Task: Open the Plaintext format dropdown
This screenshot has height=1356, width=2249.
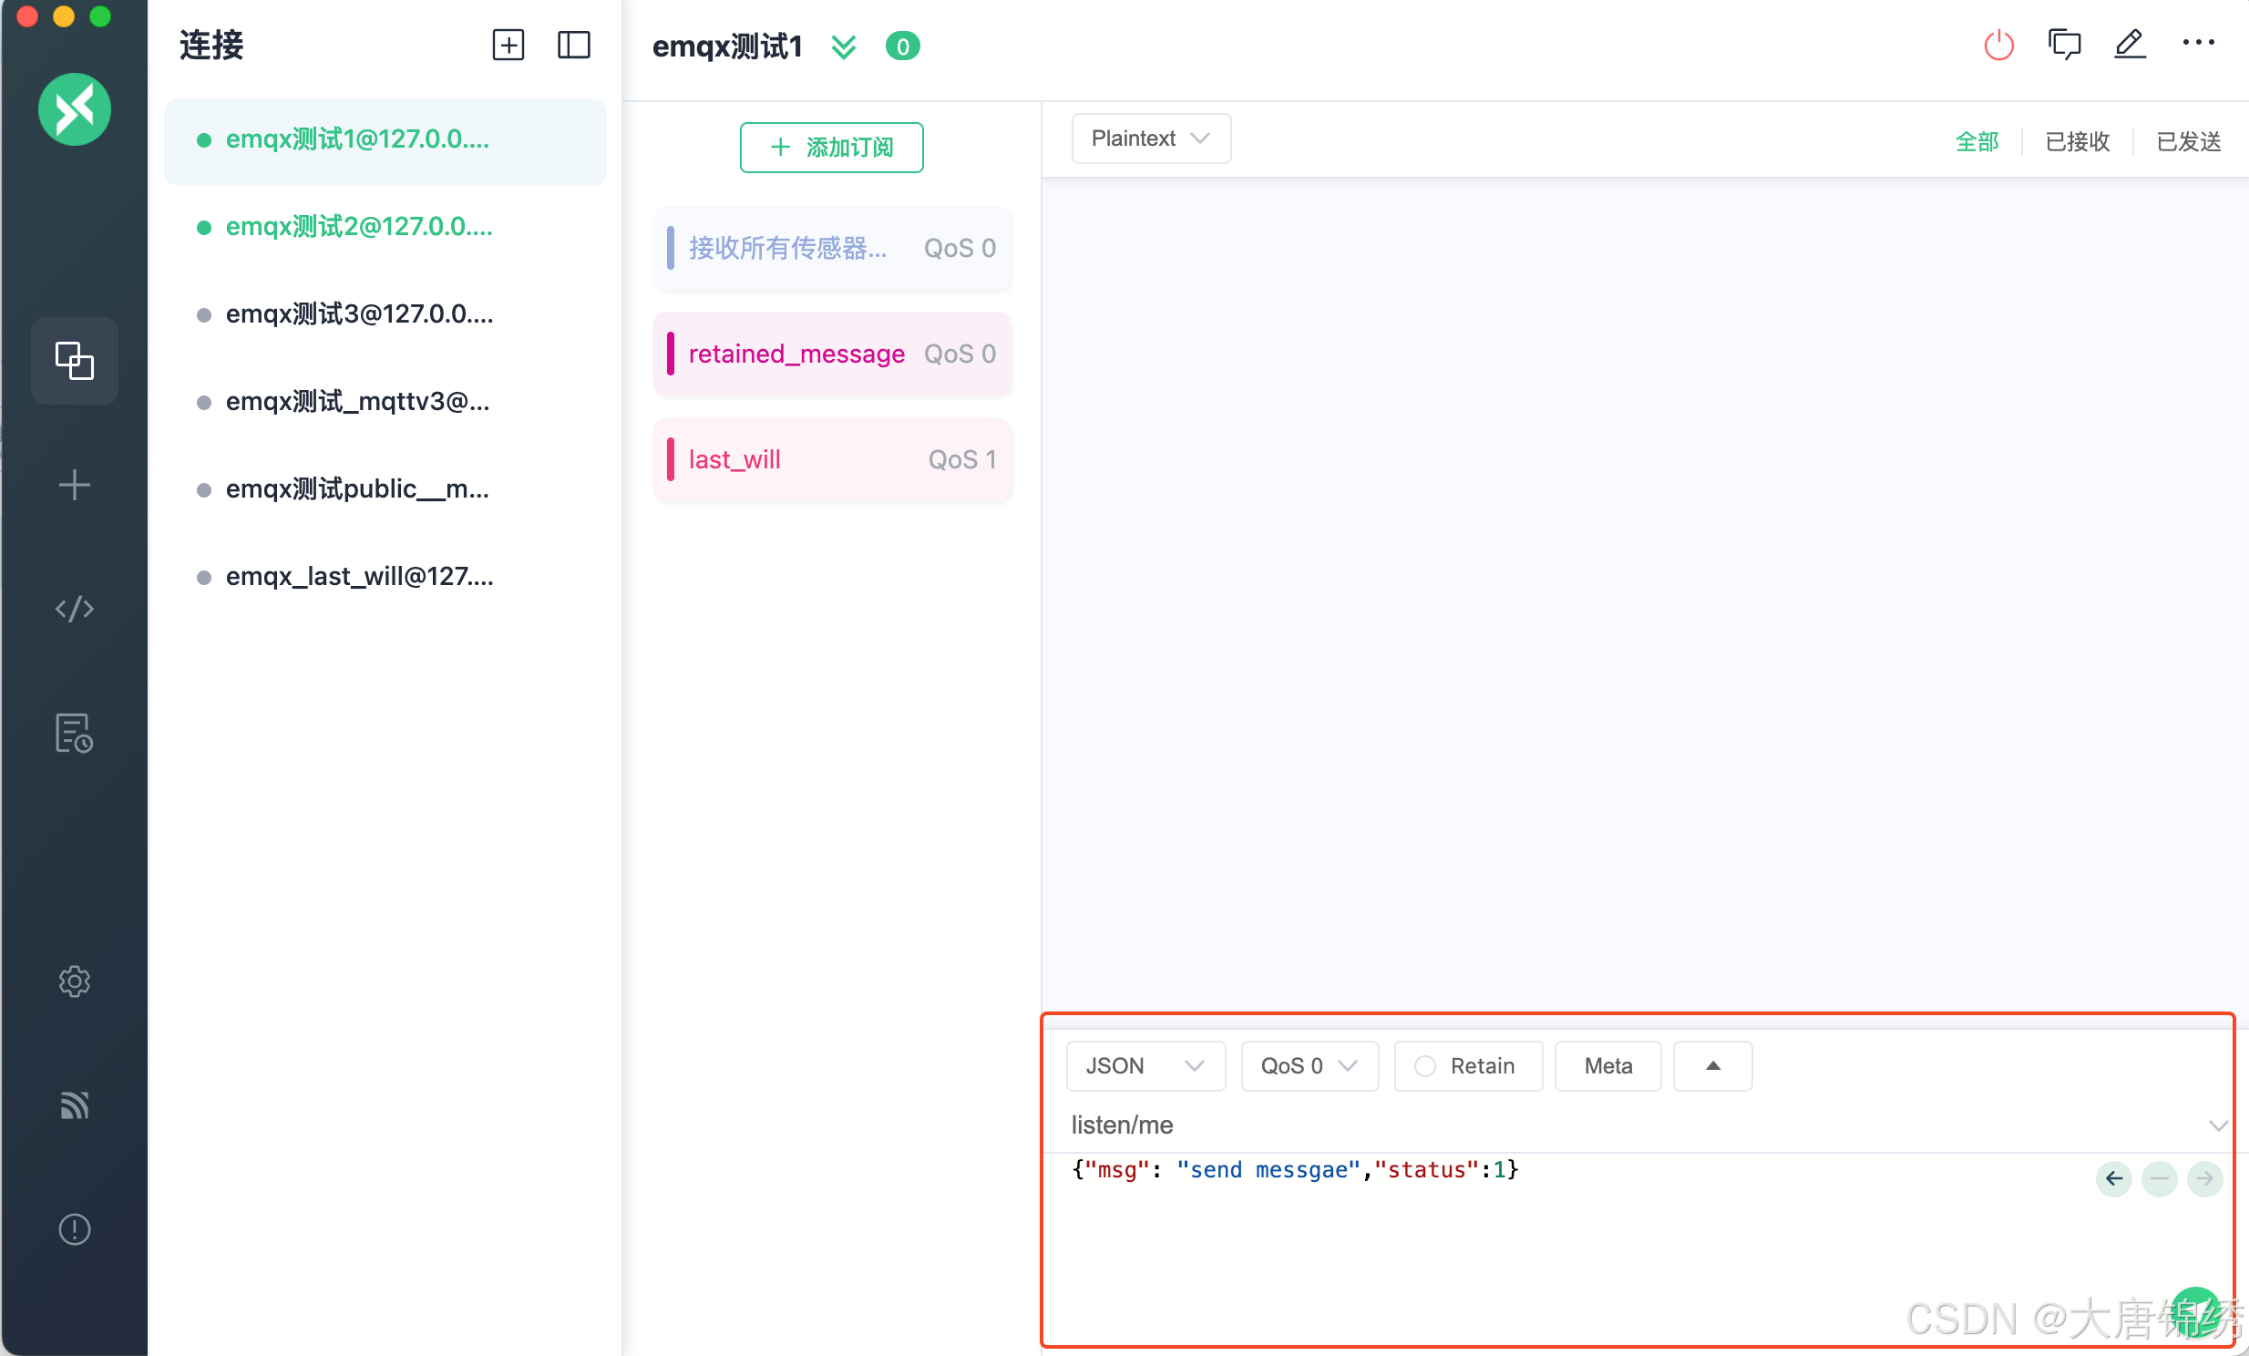Action: [1151, 139]
